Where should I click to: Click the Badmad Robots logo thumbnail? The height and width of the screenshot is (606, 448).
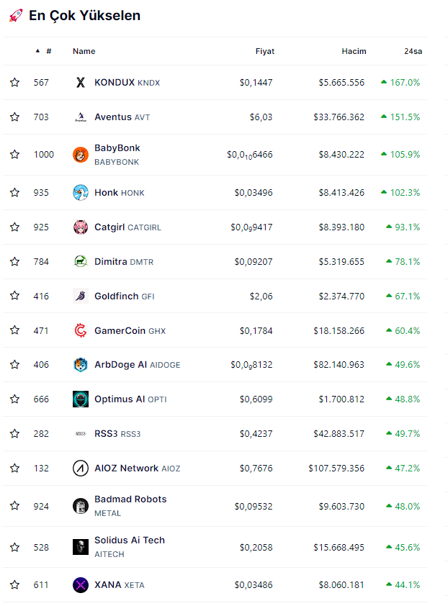tap(81, 506)
